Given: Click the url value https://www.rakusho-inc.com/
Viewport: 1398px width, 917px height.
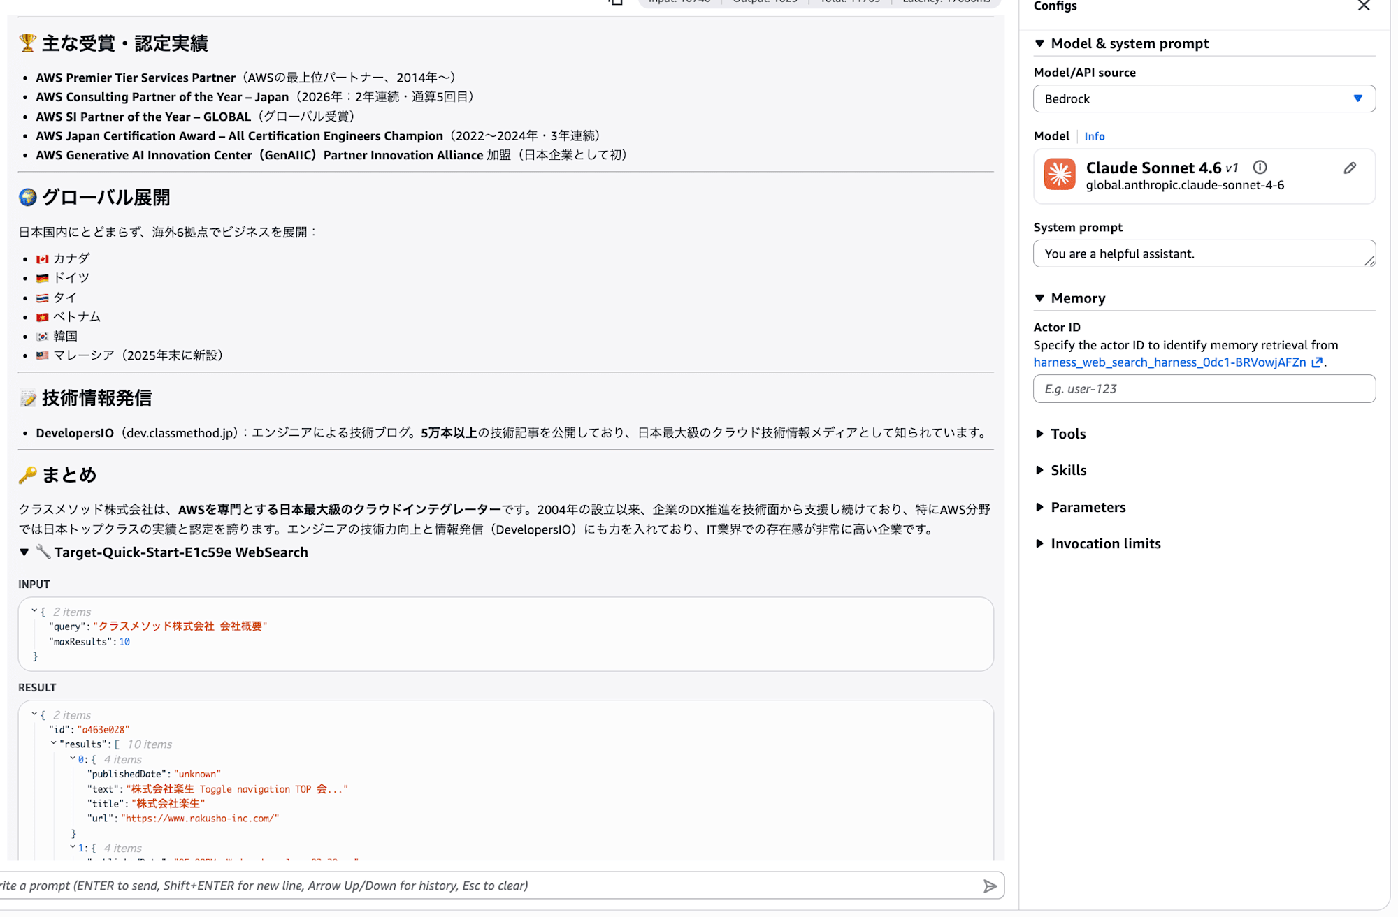Looking at the screenshot, I should [200, 819].
